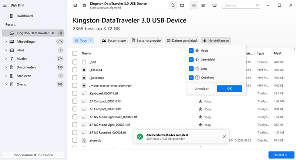296x160 pixels.
Task: Click the home icon in the top bar
Action: [75, 6]
